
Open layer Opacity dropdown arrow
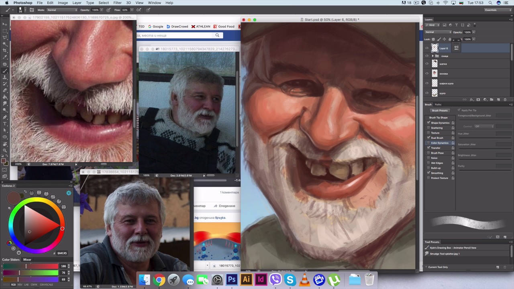point(474,32)
